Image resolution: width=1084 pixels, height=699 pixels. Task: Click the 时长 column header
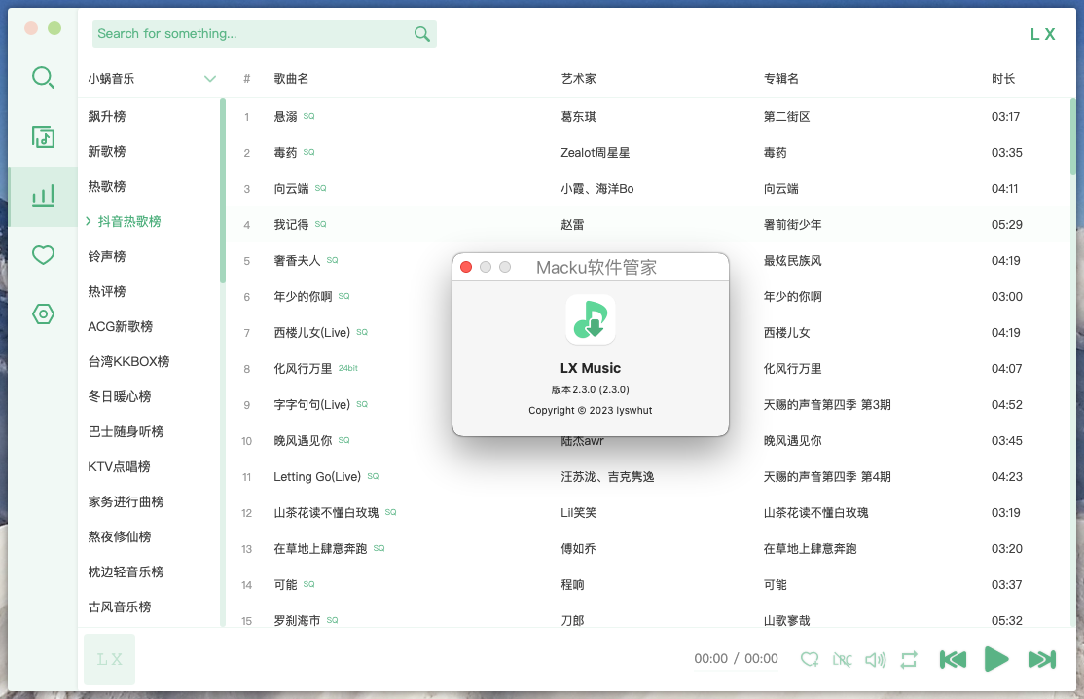point(1003,79)
